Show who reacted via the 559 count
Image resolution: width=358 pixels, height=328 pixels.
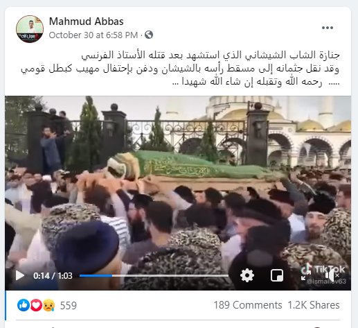pos(69,305)
